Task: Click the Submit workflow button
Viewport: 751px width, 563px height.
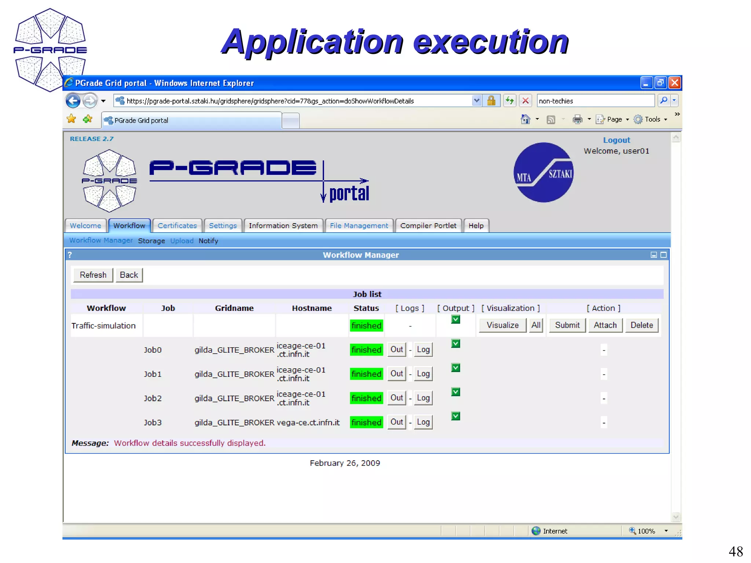Action: [567, 325]
